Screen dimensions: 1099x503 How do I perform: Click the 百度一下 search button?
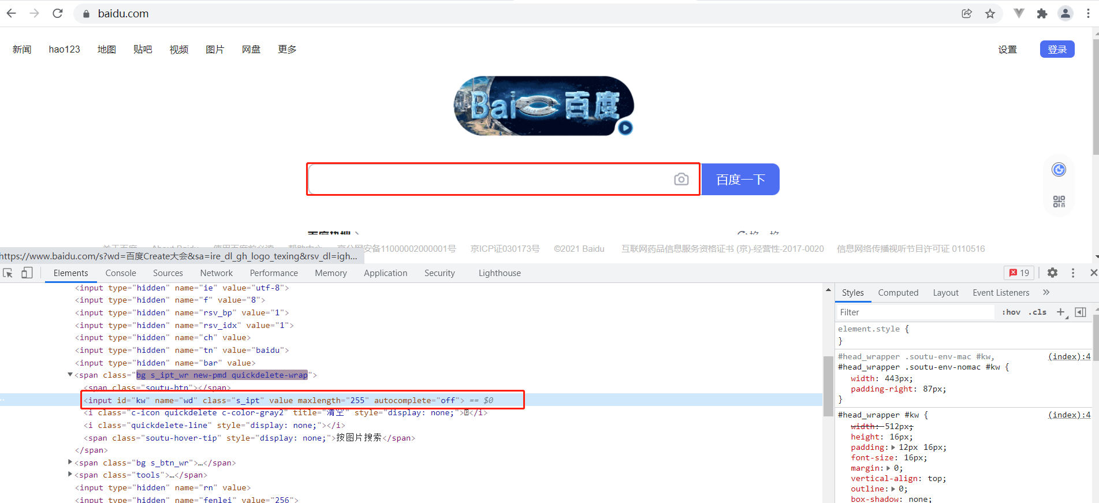pos(740,180)
